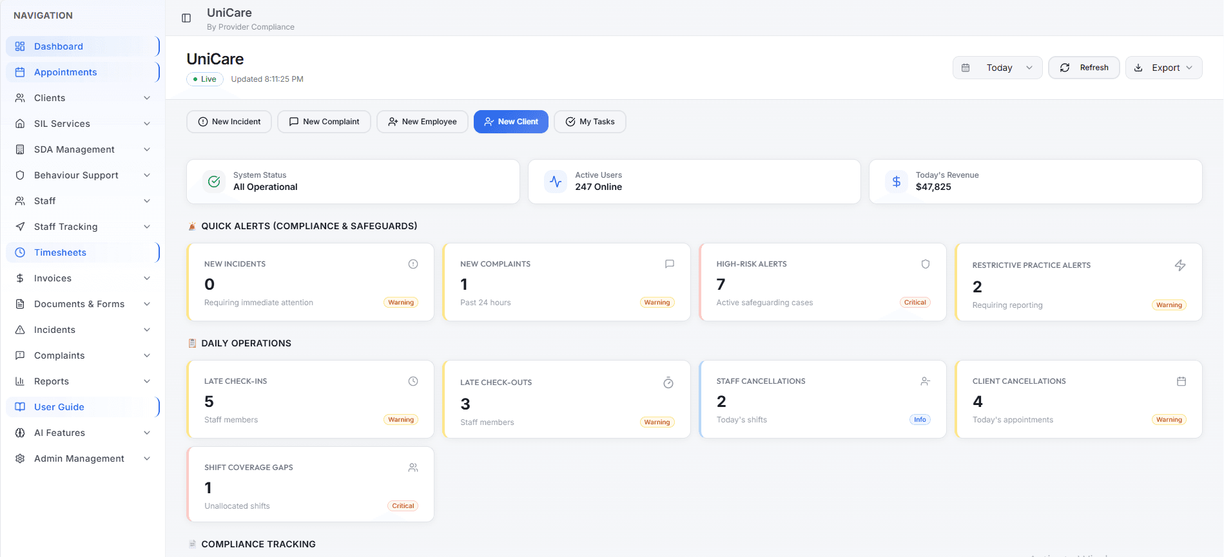Click the Active Users activity icon
Screen dimensions: 1224x557
pos(556,182)
